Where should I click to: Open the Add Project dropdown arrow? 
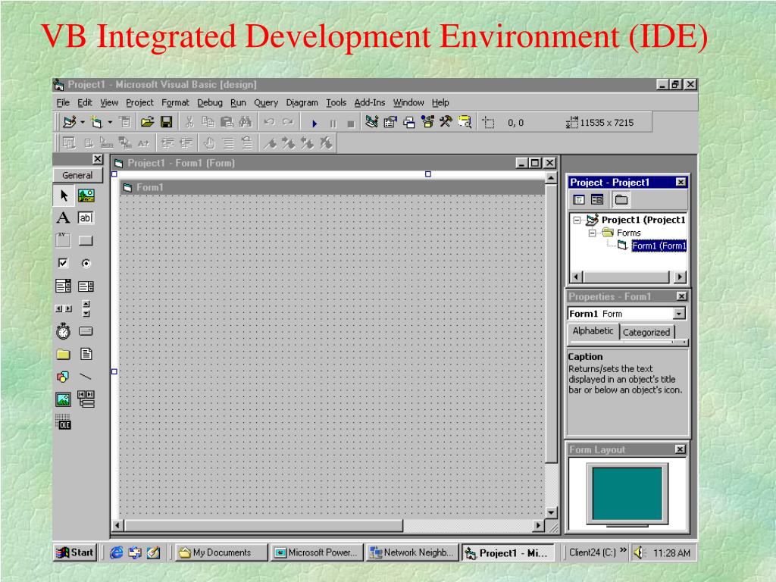pyautogui.click(x=82, y=122)
